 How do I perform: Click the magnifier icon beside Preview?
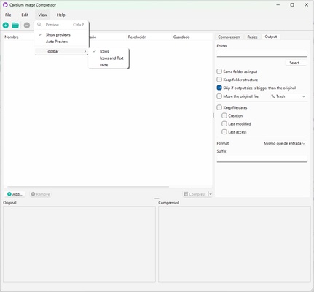(x=39, y=24)
